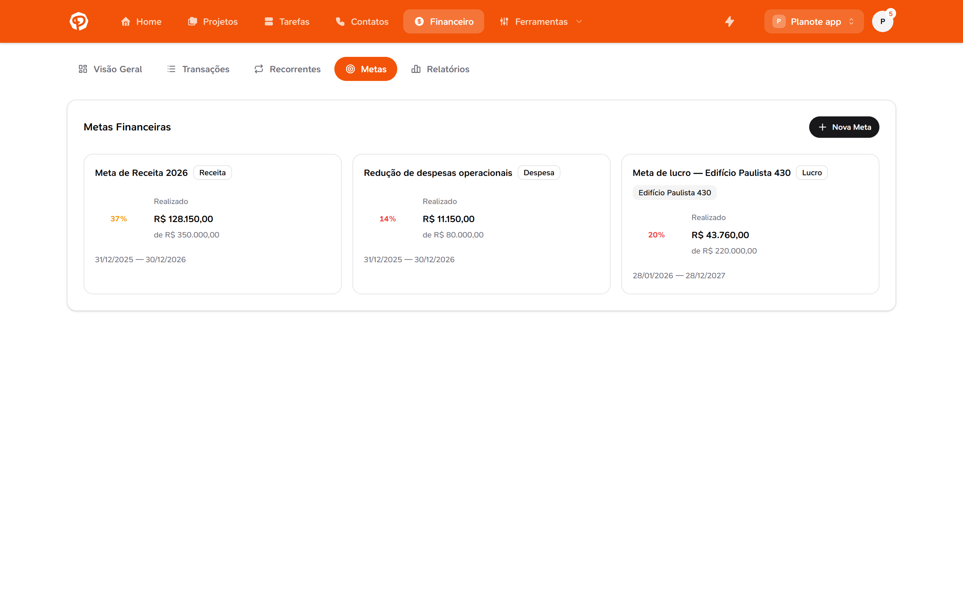Click the Contatos phone icon
Image resolution: width=963 pixels, height=602 pixels.
tap(340, 21)
